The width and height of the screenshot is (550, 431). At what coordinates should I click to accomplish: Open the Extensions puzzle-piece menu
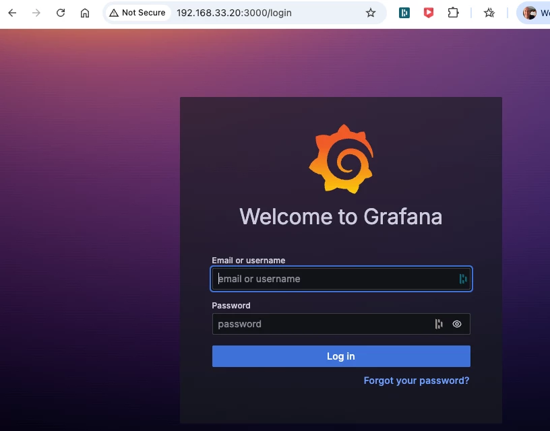[x=453, y=13]
